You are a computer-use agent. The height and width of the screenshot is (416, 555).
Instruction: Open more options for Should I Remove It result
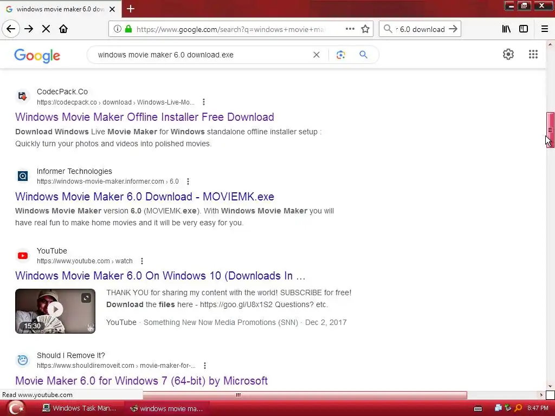click(204, 366)
